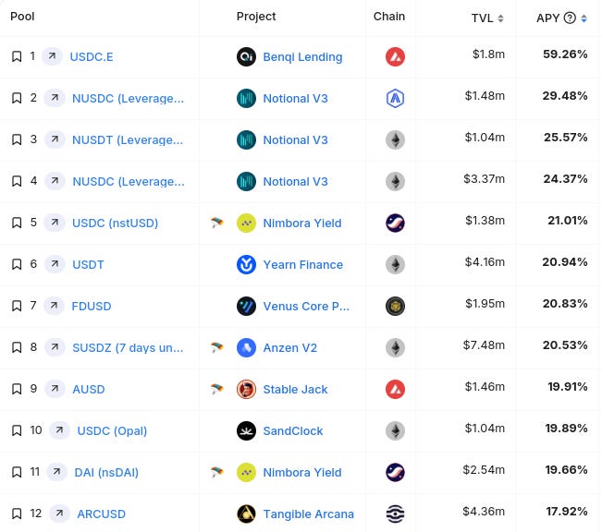Bookmark the USDC (nstUSD) pool
The width and height of the screenshot is (602, 532).
pos(17,223)
